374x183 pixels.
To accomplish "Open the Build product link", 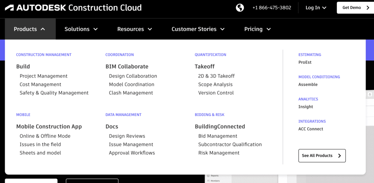I will (x=23, y=67).
